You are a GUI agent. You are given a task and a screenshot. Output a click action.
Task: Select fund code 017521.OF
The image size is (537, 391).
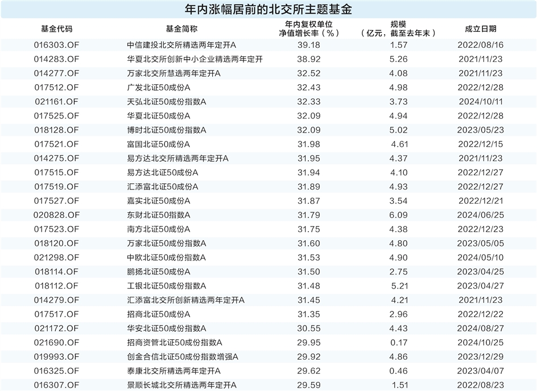click(x=56, y=144)
